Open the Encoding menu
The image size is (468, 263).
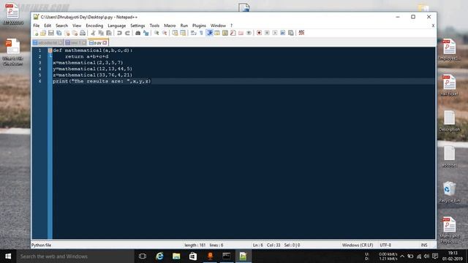(94, 26)
